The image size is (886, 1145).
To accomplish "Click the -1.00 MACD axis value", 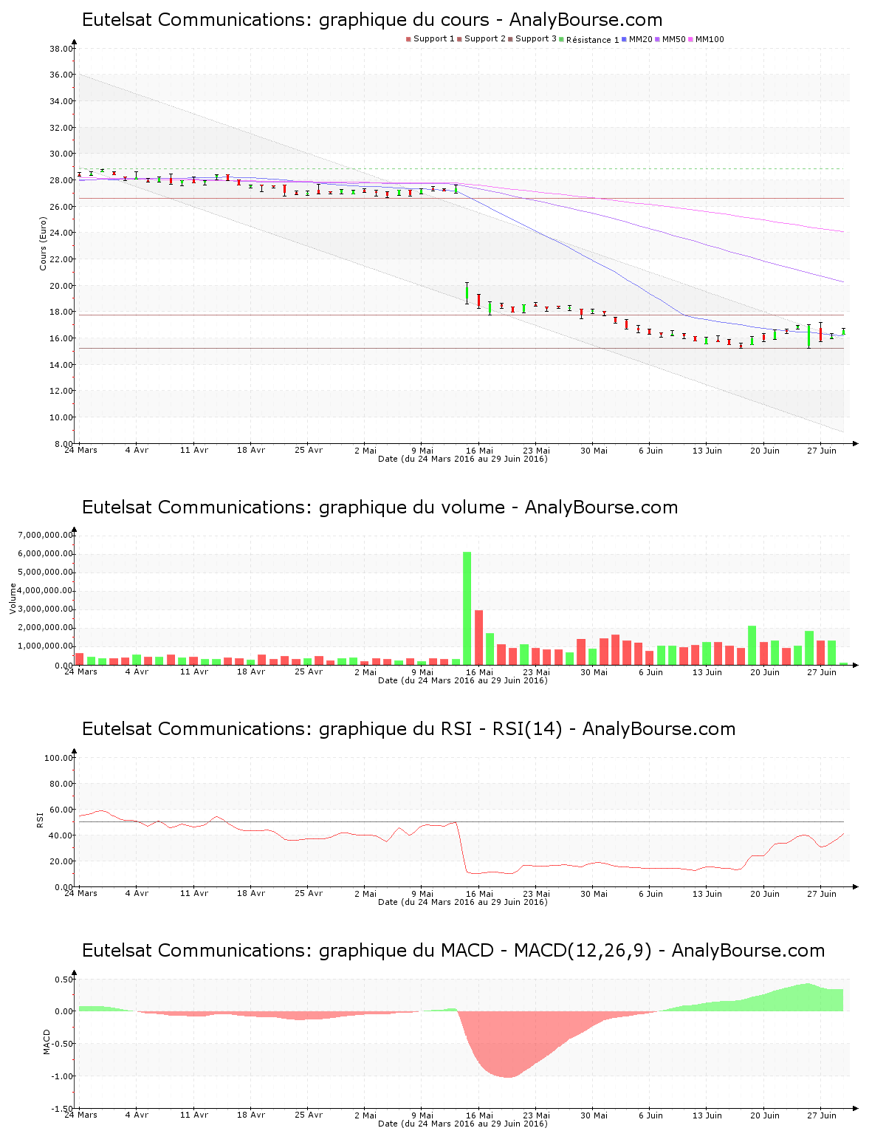I will (x=62, y=1076).
